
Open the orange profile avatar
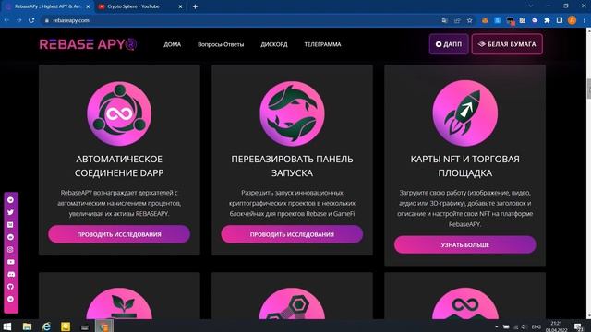(x=572, y=20)
